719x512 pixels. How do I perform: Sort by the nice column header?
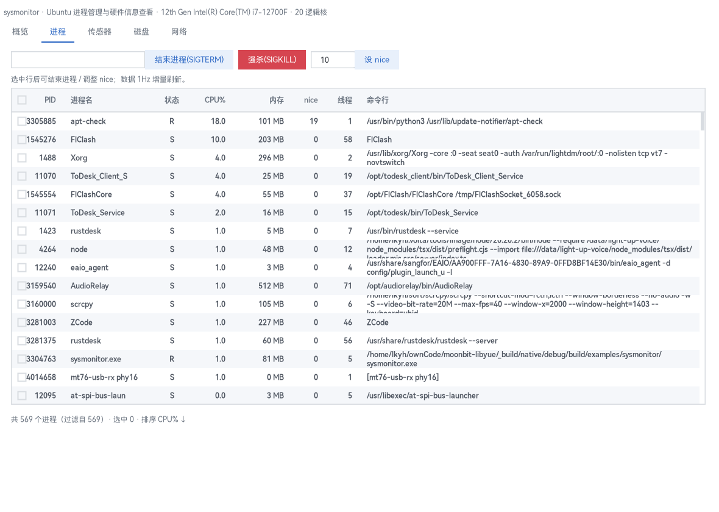pyautogui.click(x=311, y=100)
